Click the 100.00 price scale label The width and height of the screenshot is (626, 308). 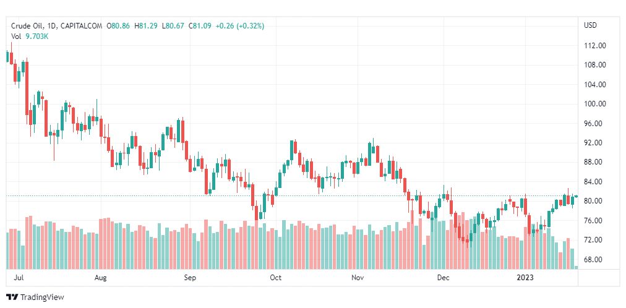pos(594,104)
